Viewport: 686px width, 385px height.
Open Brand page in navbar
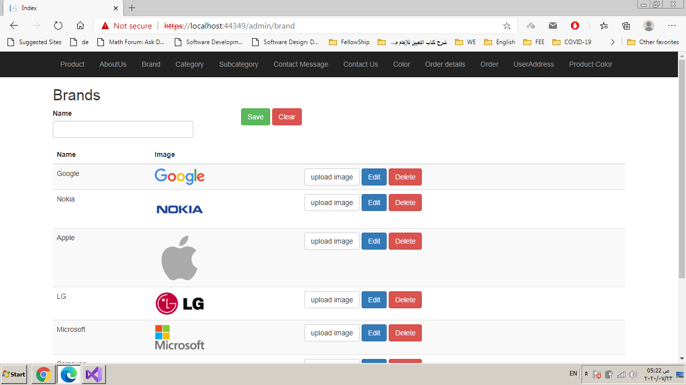point(151,64)
